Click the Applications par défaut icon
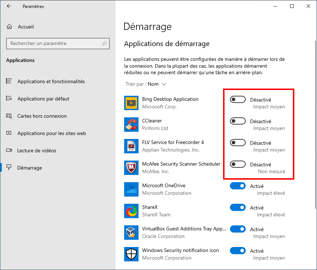The height and width of the screenshot is (270, 317). point(9,98)
